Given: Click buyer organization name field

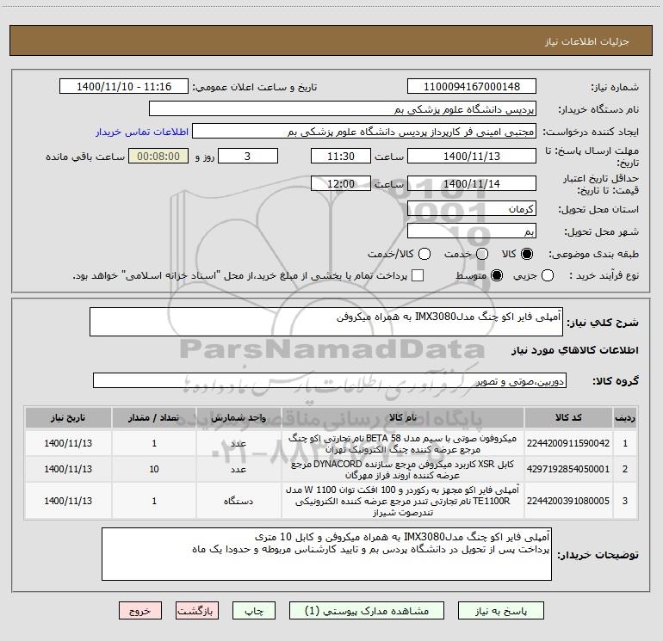Looking at the screenshot, I should pos(343,108).
